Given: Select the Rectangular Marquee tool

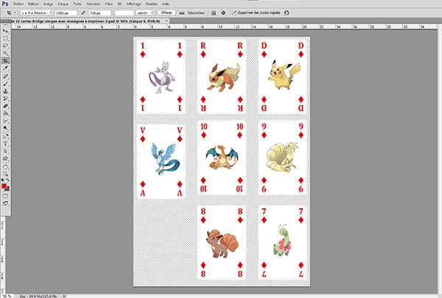Looking at the screenshot, I should pyautogui.click(x=5, y=38).
